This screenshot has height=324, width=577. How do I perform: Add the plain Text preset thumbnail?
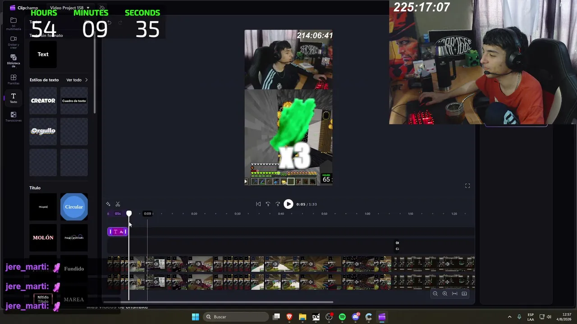[43, 54]
